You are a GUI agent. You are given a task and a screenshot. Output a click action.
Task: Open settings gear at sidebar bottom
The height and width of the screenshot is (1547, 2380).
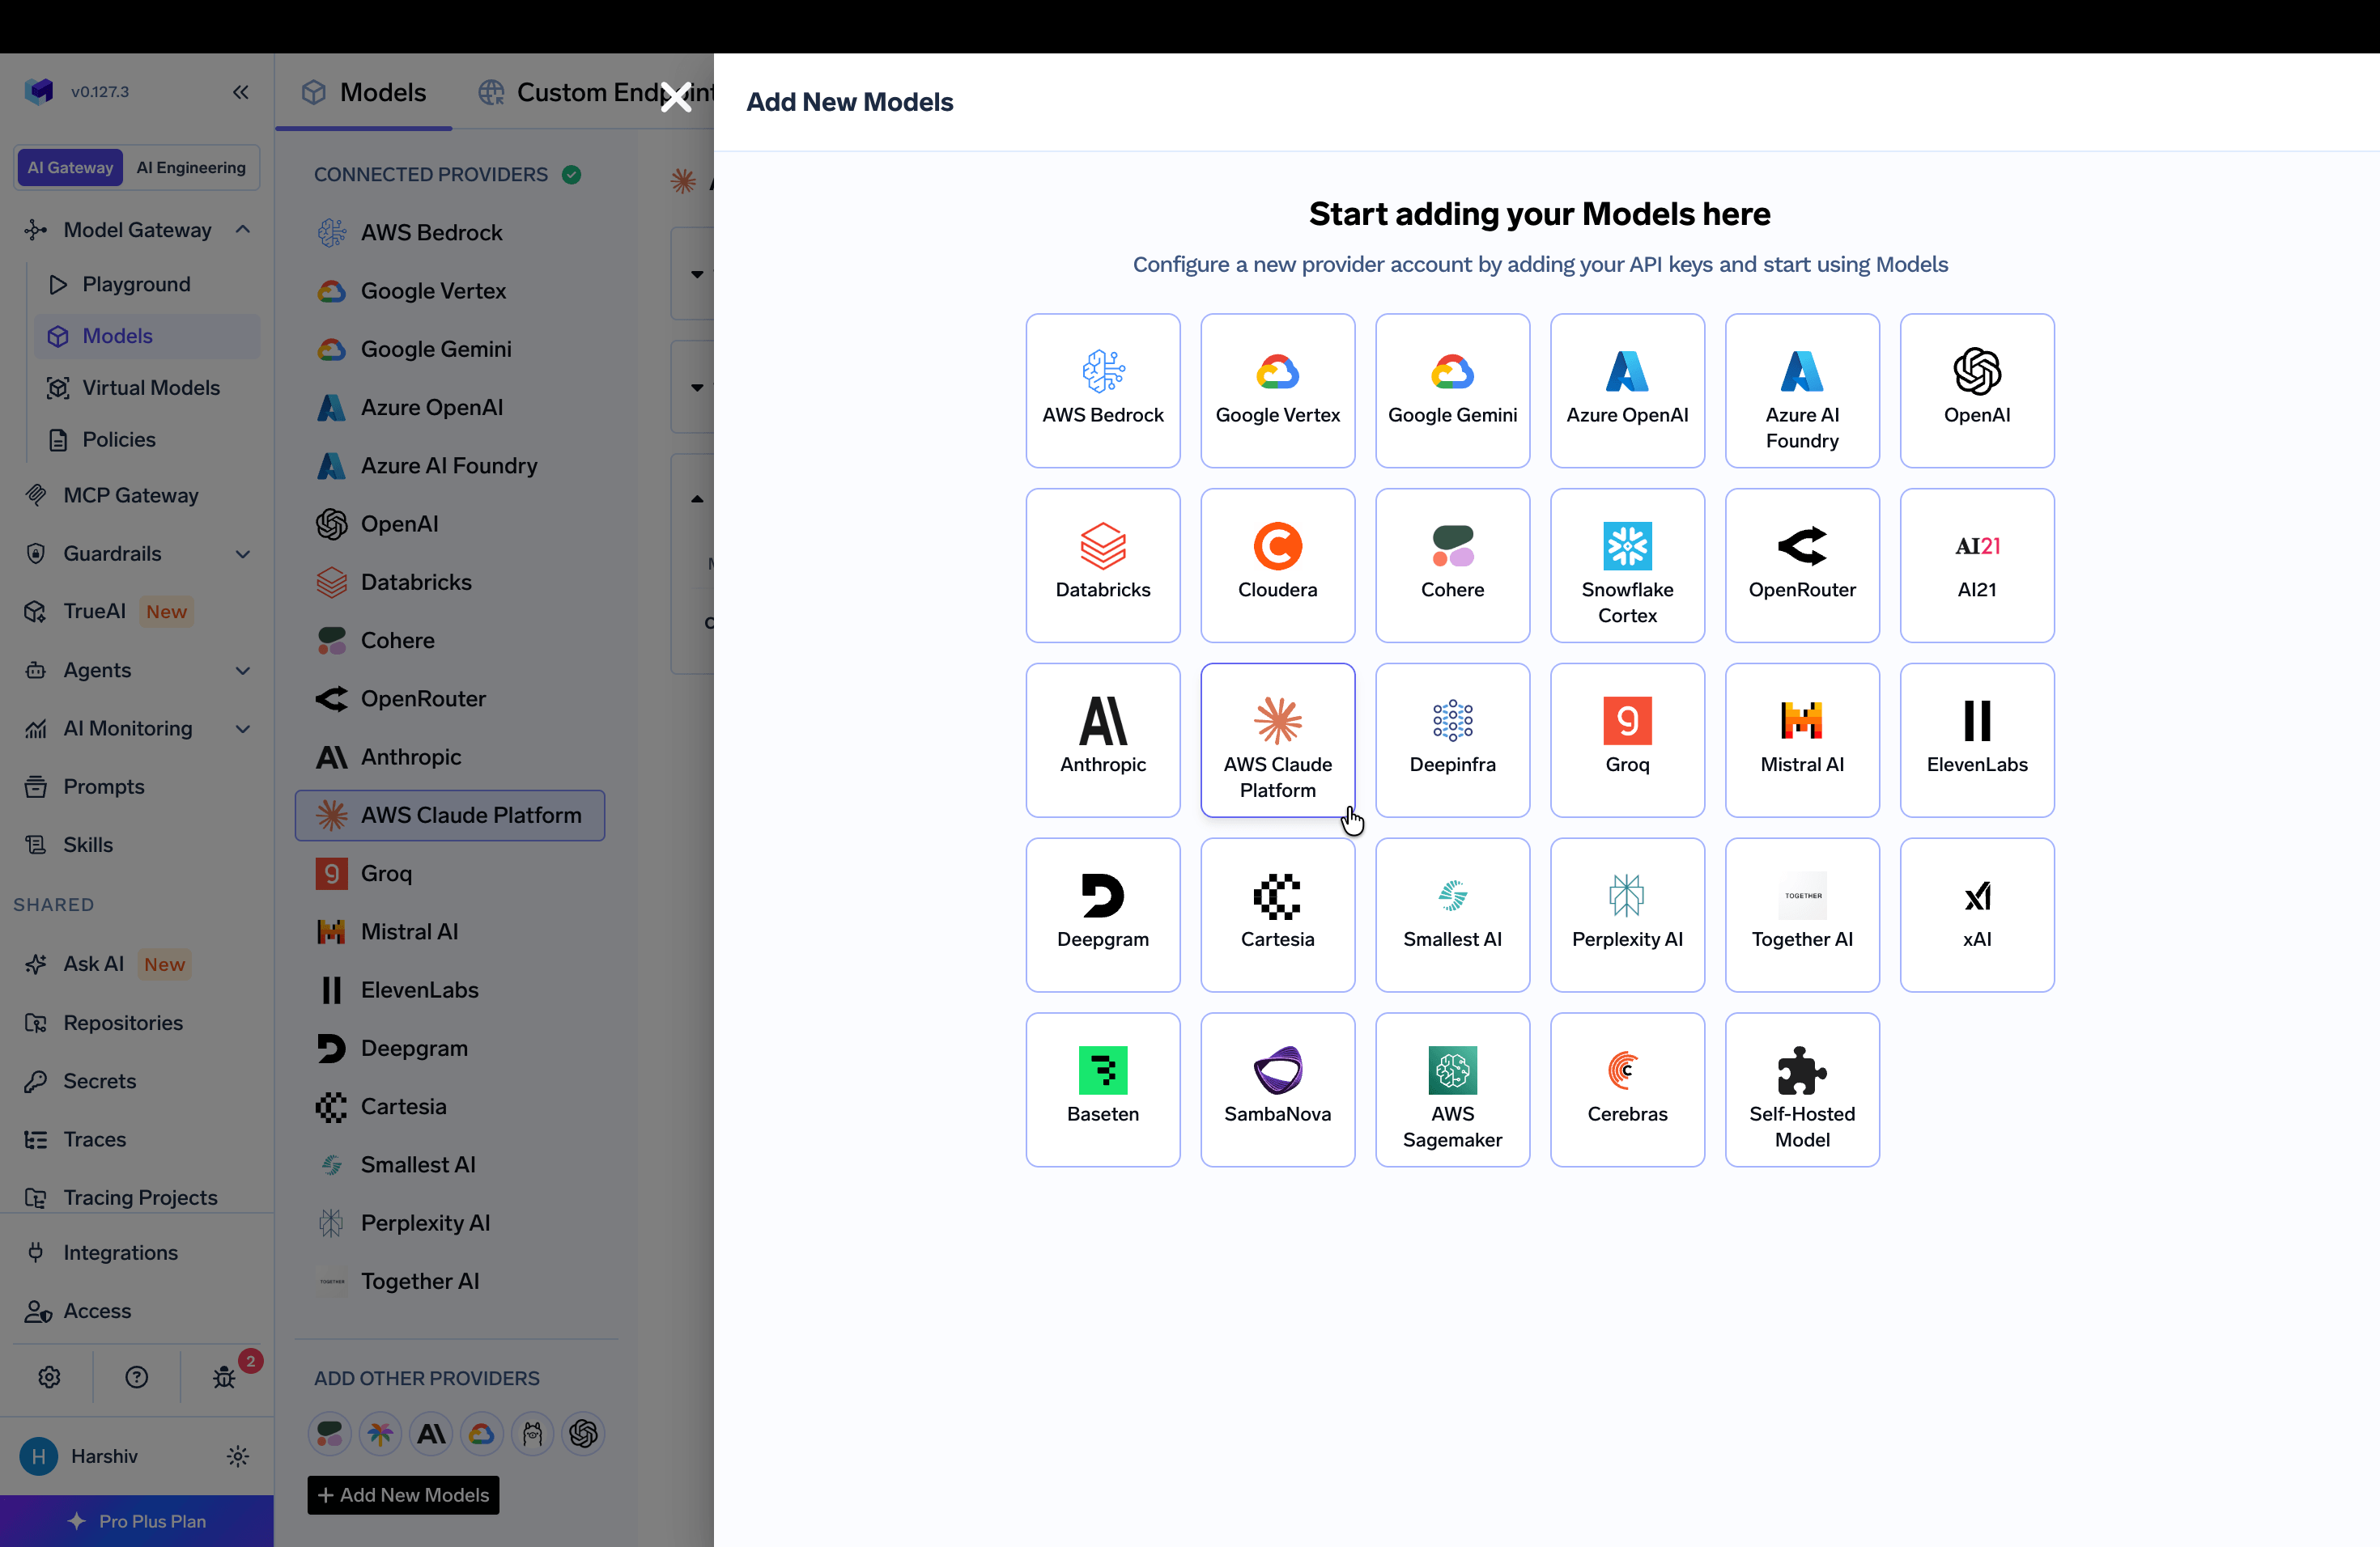coord(49,1378)
